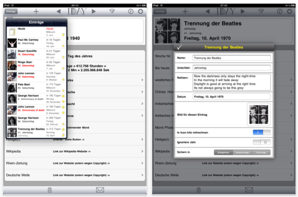Screen dimensions: 298x197
Task: Expand the Wikipedia row chevron on the left iPad screen
Action: tap(142, 151)
